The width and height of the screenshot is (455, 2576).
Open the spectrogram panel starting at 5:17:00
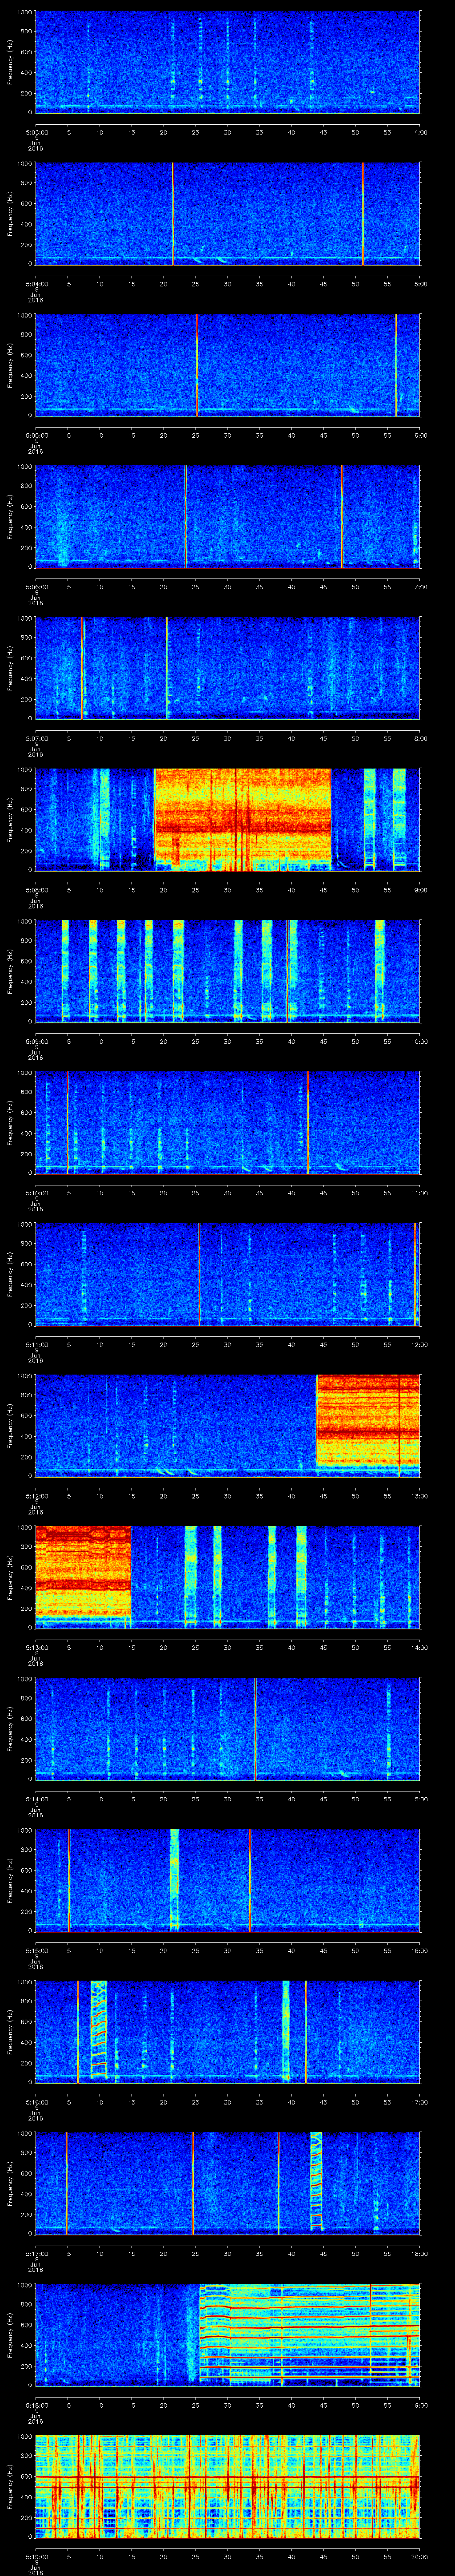click(227, 2183)
